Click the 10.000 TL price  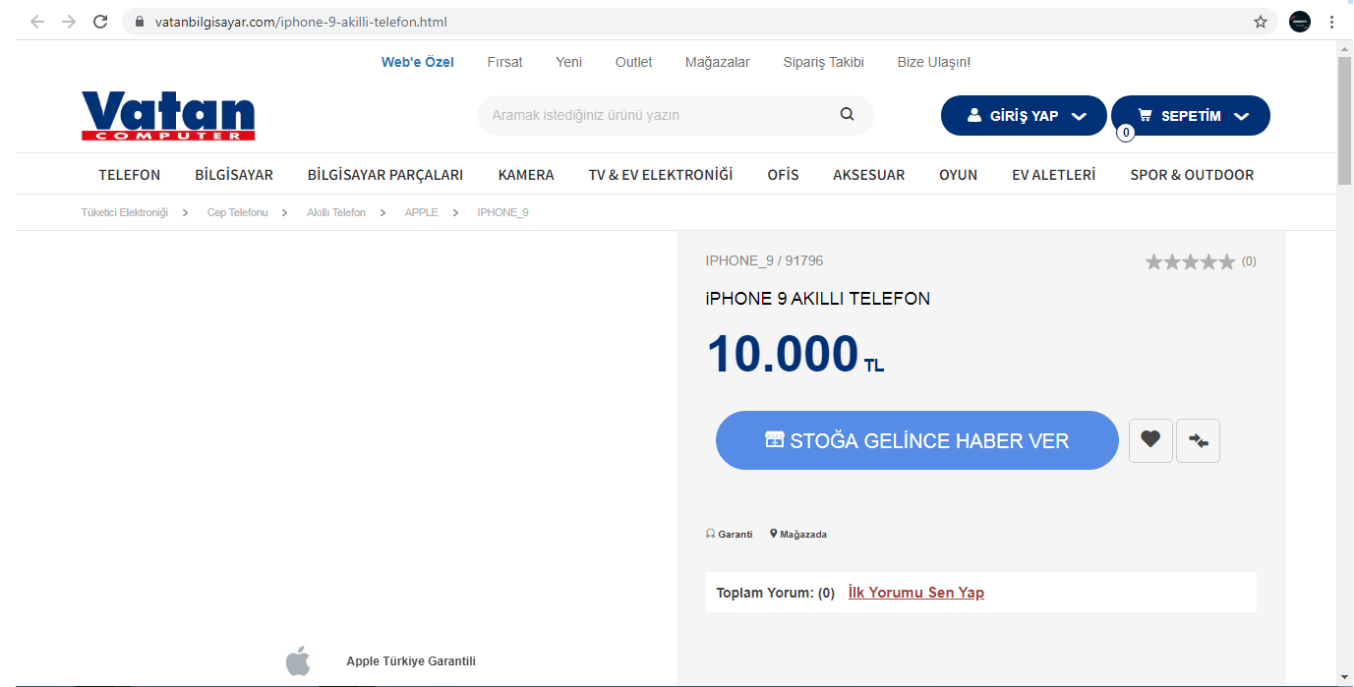click(795, 354)
